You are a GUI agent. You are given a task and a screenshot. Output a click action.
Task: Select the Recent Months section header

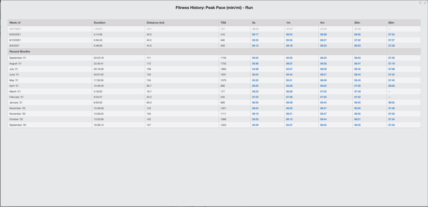click(20, 51)
